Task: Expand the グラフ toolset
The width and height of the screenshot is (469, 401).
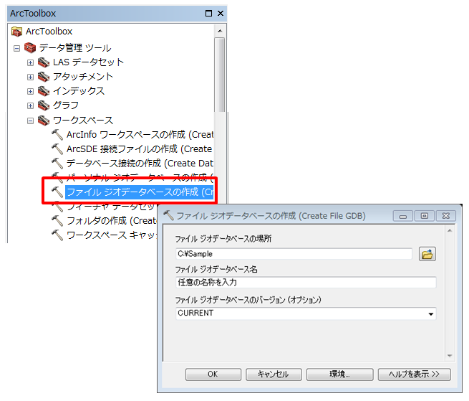Action: (x=30, y=105)
